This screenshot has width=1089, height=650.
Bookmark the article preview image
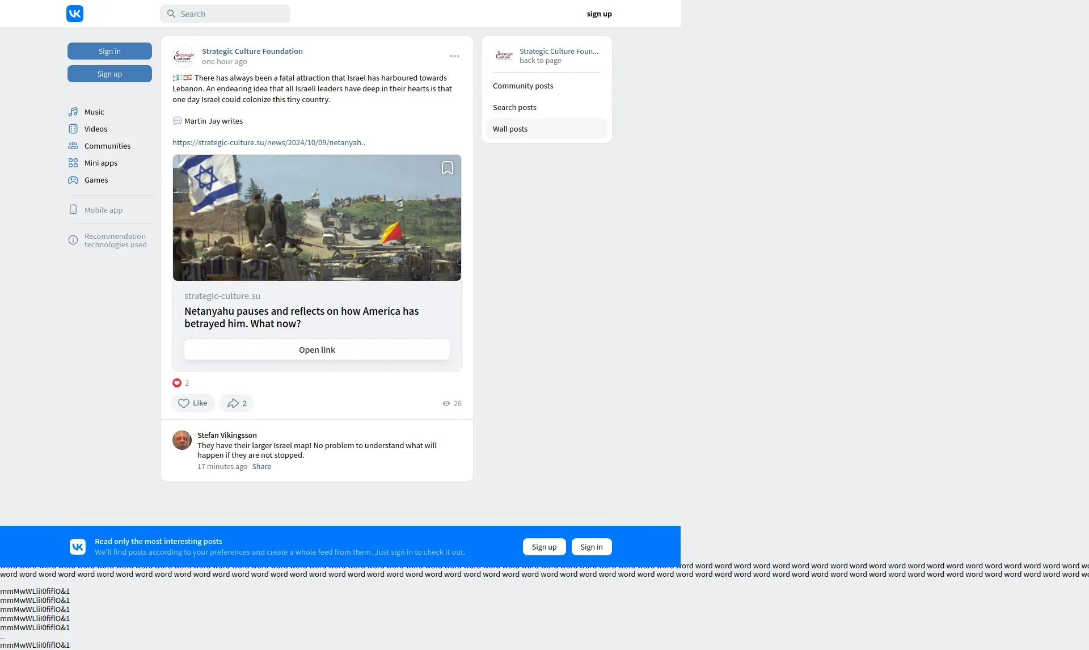(448, 168)
